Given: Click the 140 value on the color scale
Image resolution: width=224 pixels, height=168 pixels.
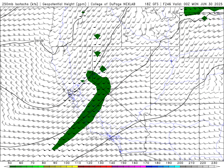Looking at the screenshot, I should point(112,163).
